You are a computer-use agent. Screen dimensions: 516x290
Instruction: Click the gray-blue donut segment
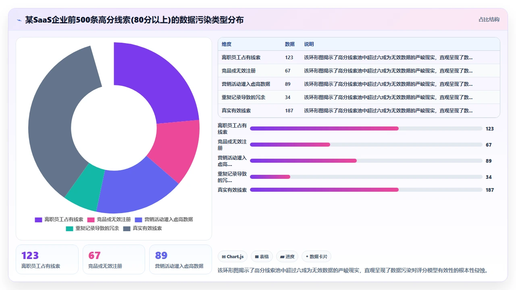(x=52, y=121)
